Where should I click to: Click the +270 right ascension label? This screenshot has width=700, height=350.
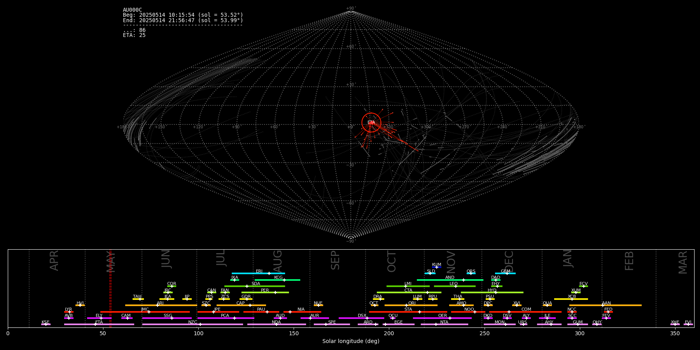click(464, 127)
